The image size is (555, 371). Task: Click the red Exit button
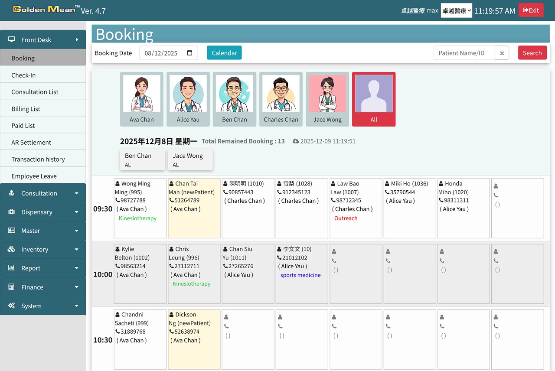pyautogui.click(x=531, y=10)
